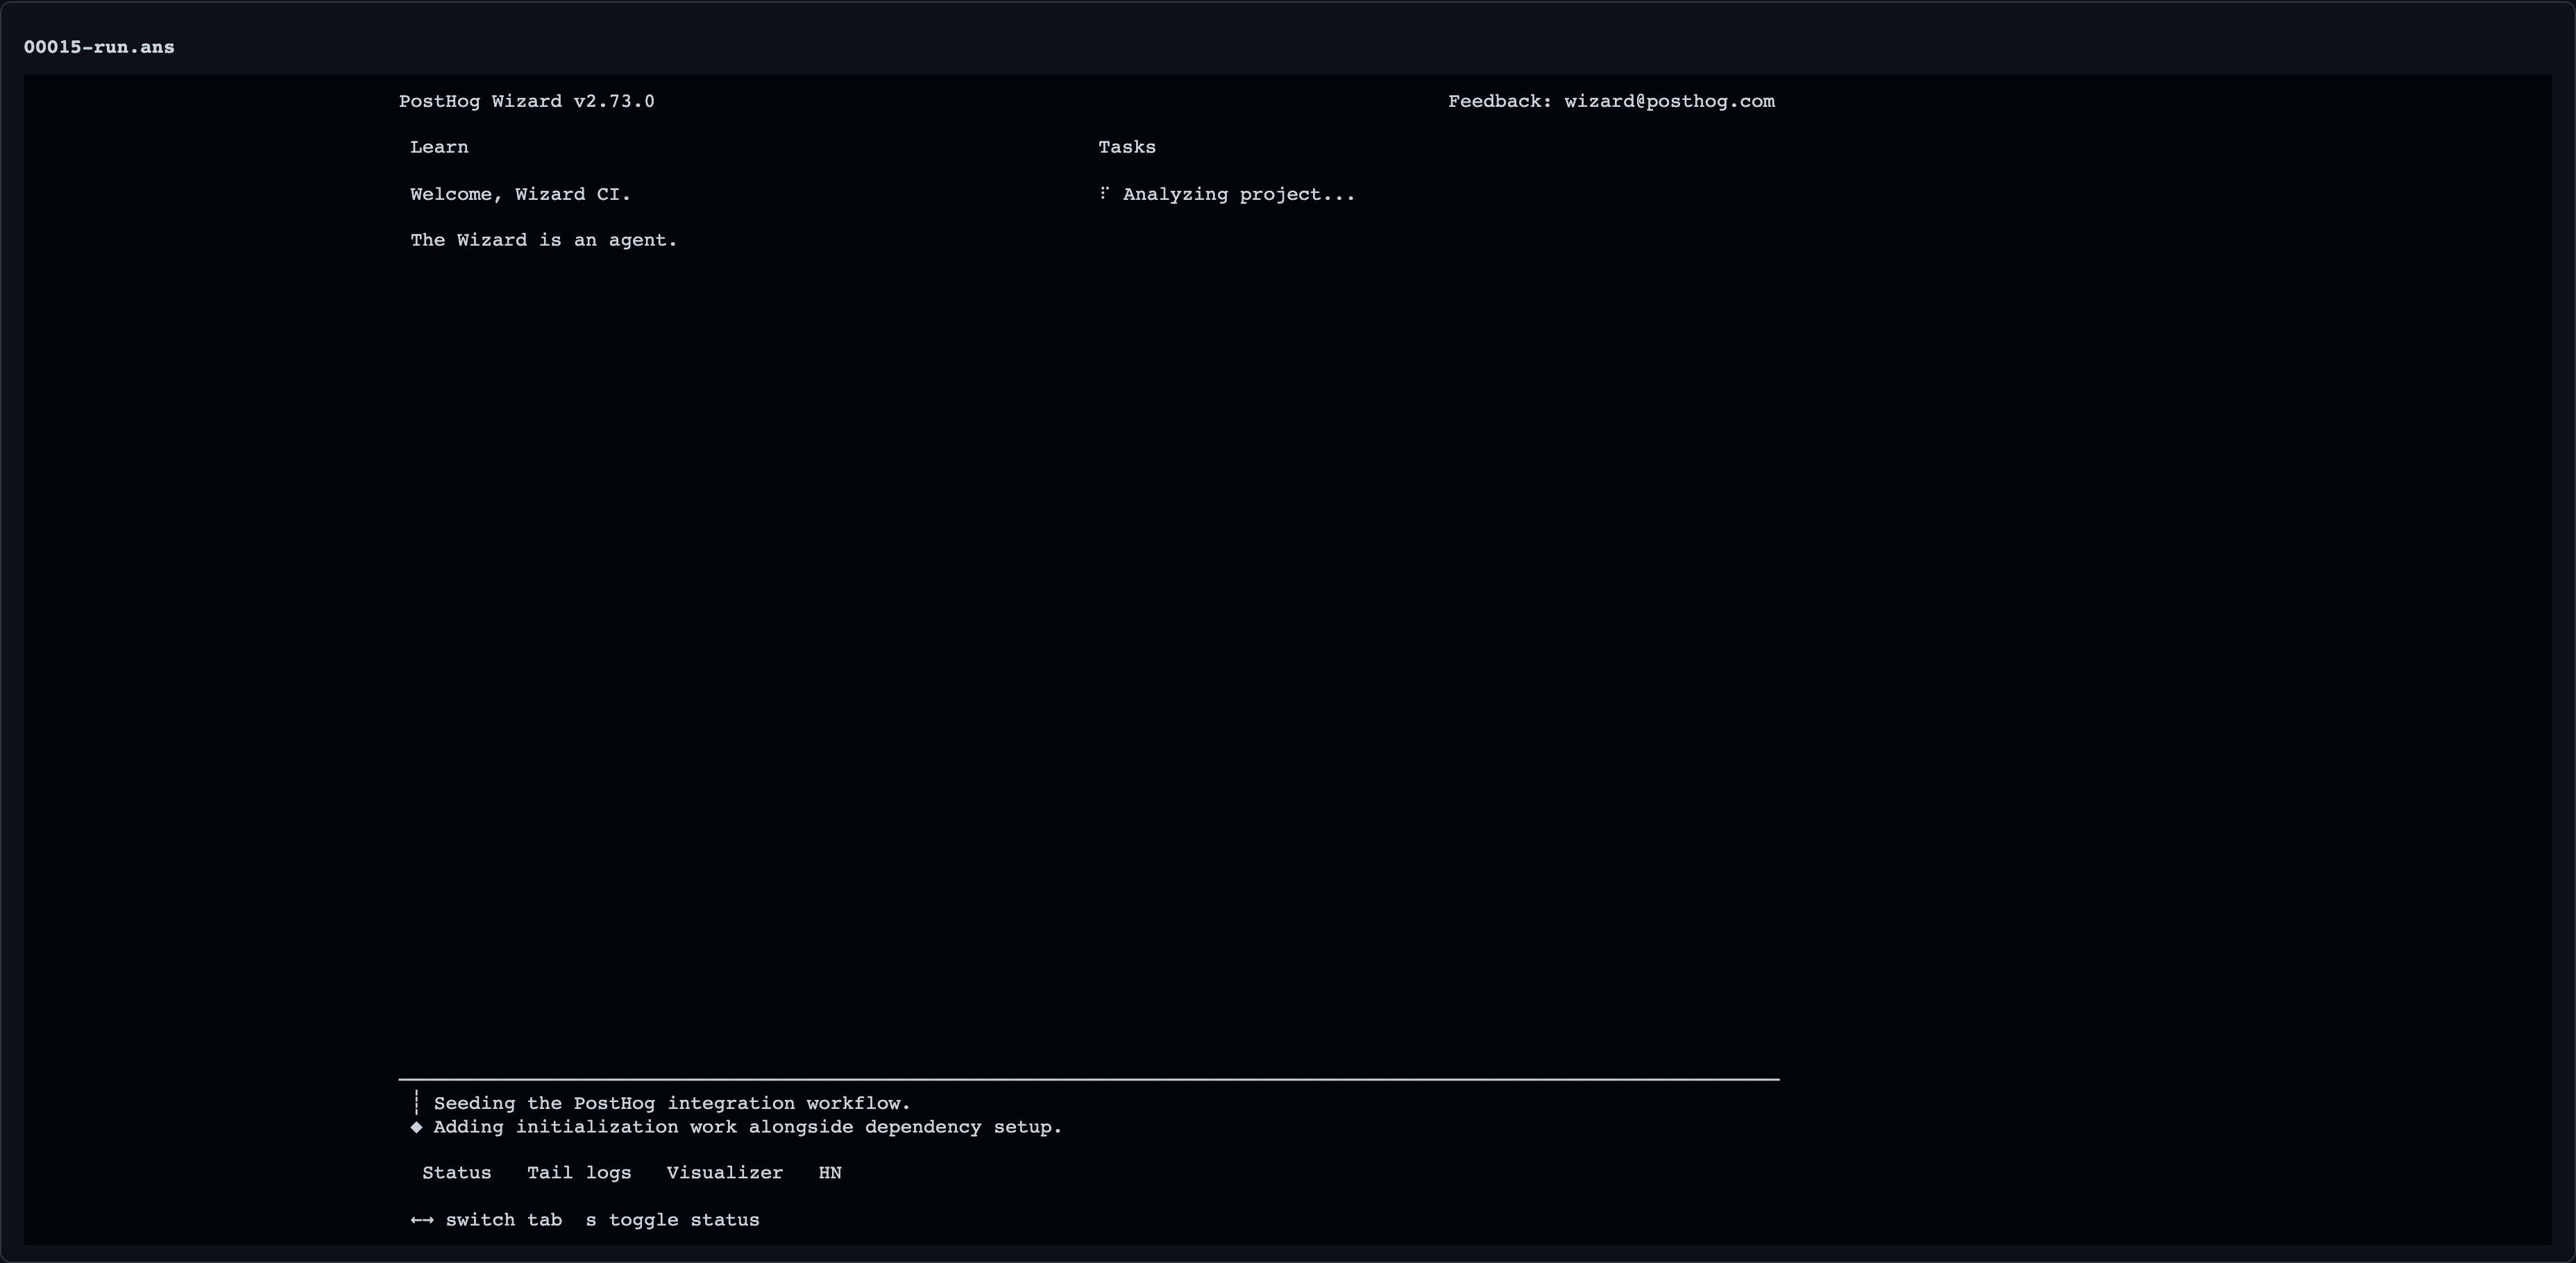Click the wizard@posthog.com feedback email
This screenshot has width=2576, height=1263.
(x=1670, y=101)
